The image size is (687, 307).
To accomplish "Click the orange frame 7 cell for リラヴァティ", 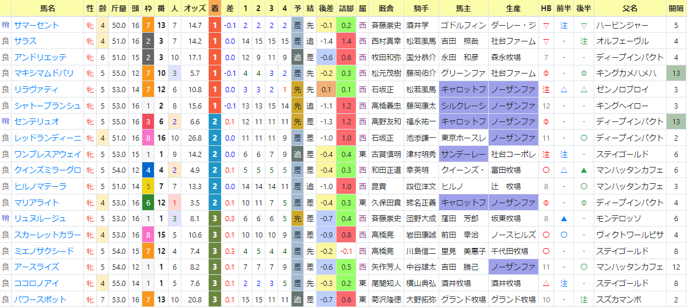I will [148, 89].
